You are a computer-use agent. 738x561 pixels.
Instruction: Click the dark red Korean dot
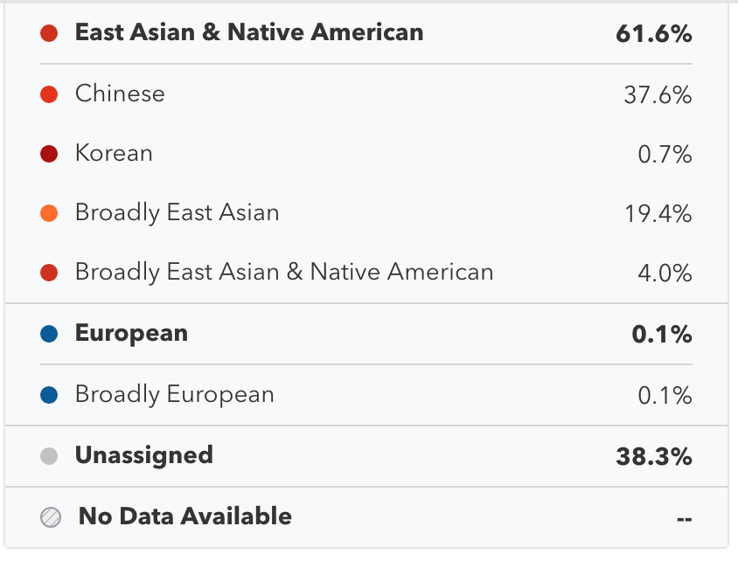tap(49, 154)
